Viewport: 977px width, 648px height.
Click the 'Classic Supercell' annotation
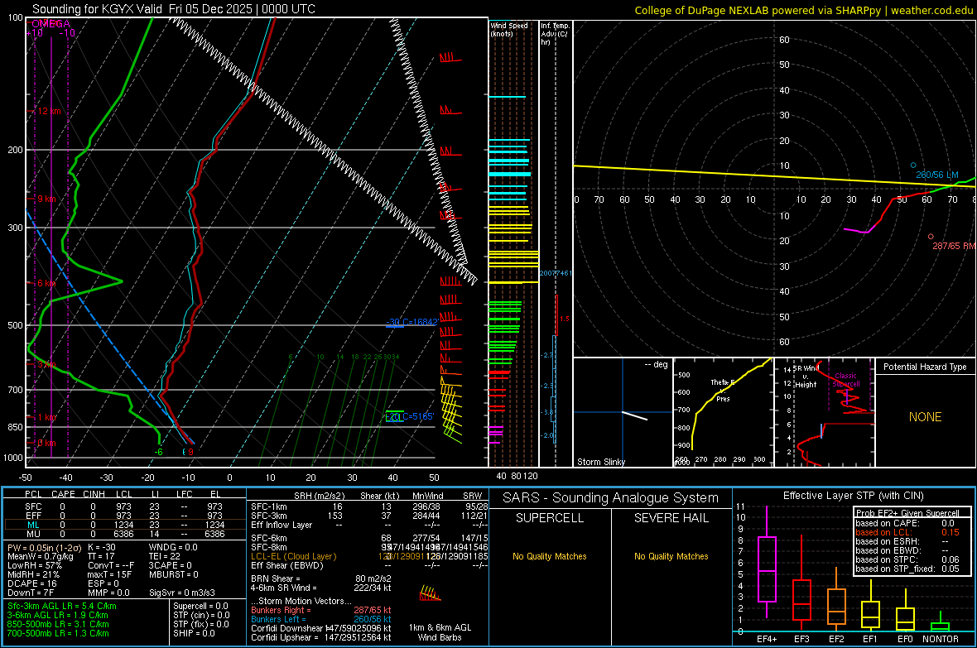coord(846,380)
